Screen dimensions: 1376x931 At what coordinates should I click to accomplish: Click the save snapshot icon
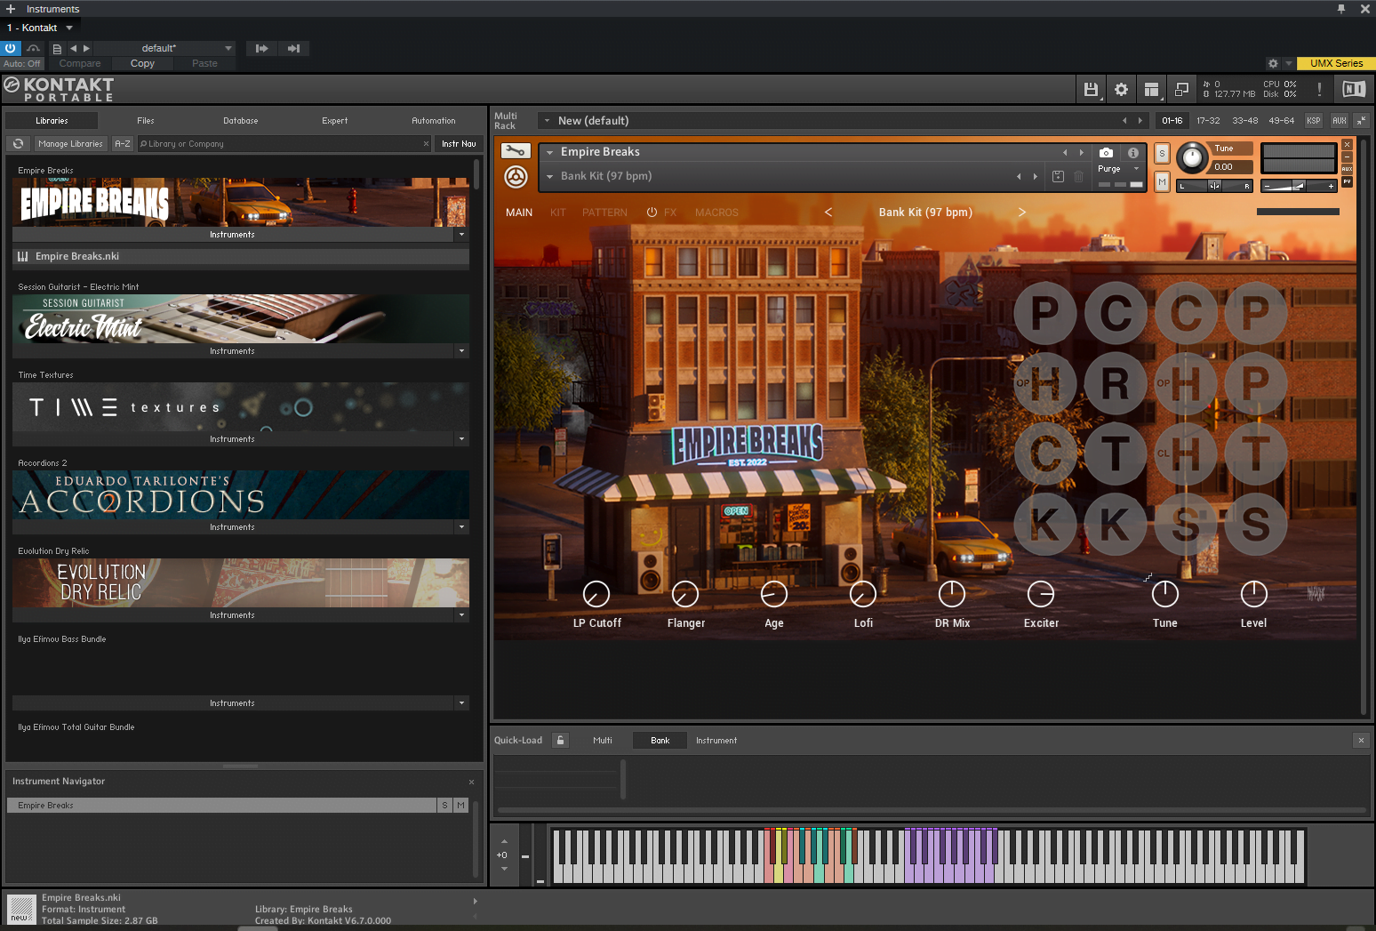[1058, 177]
